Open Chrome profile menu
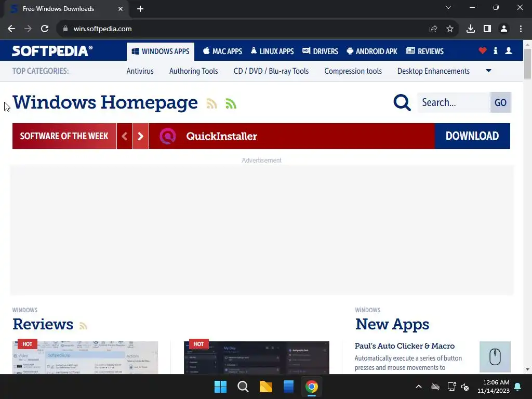The height and width of the screenshot is (399, 532). (504, 29)
